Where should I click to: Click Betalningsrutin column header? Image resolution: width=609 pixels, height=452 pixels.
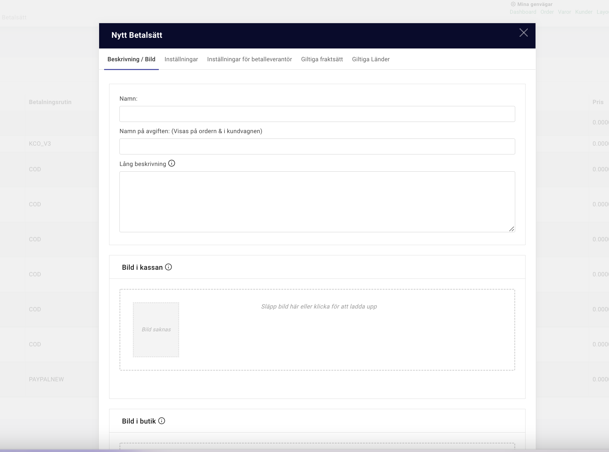pyautogui.click(x=50, y=102)
